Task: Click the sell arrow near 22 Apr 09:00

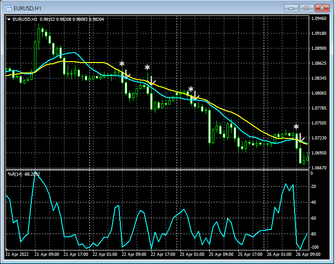Action: (127, 74)
